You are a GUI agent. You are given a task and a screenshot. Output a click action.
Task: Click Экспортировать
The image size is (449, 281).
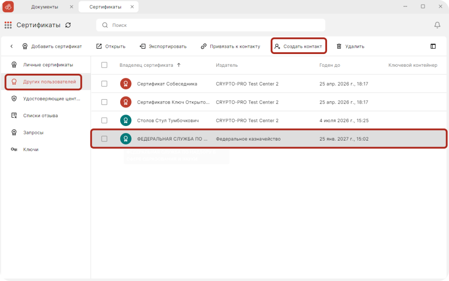[x=163, y=46]
